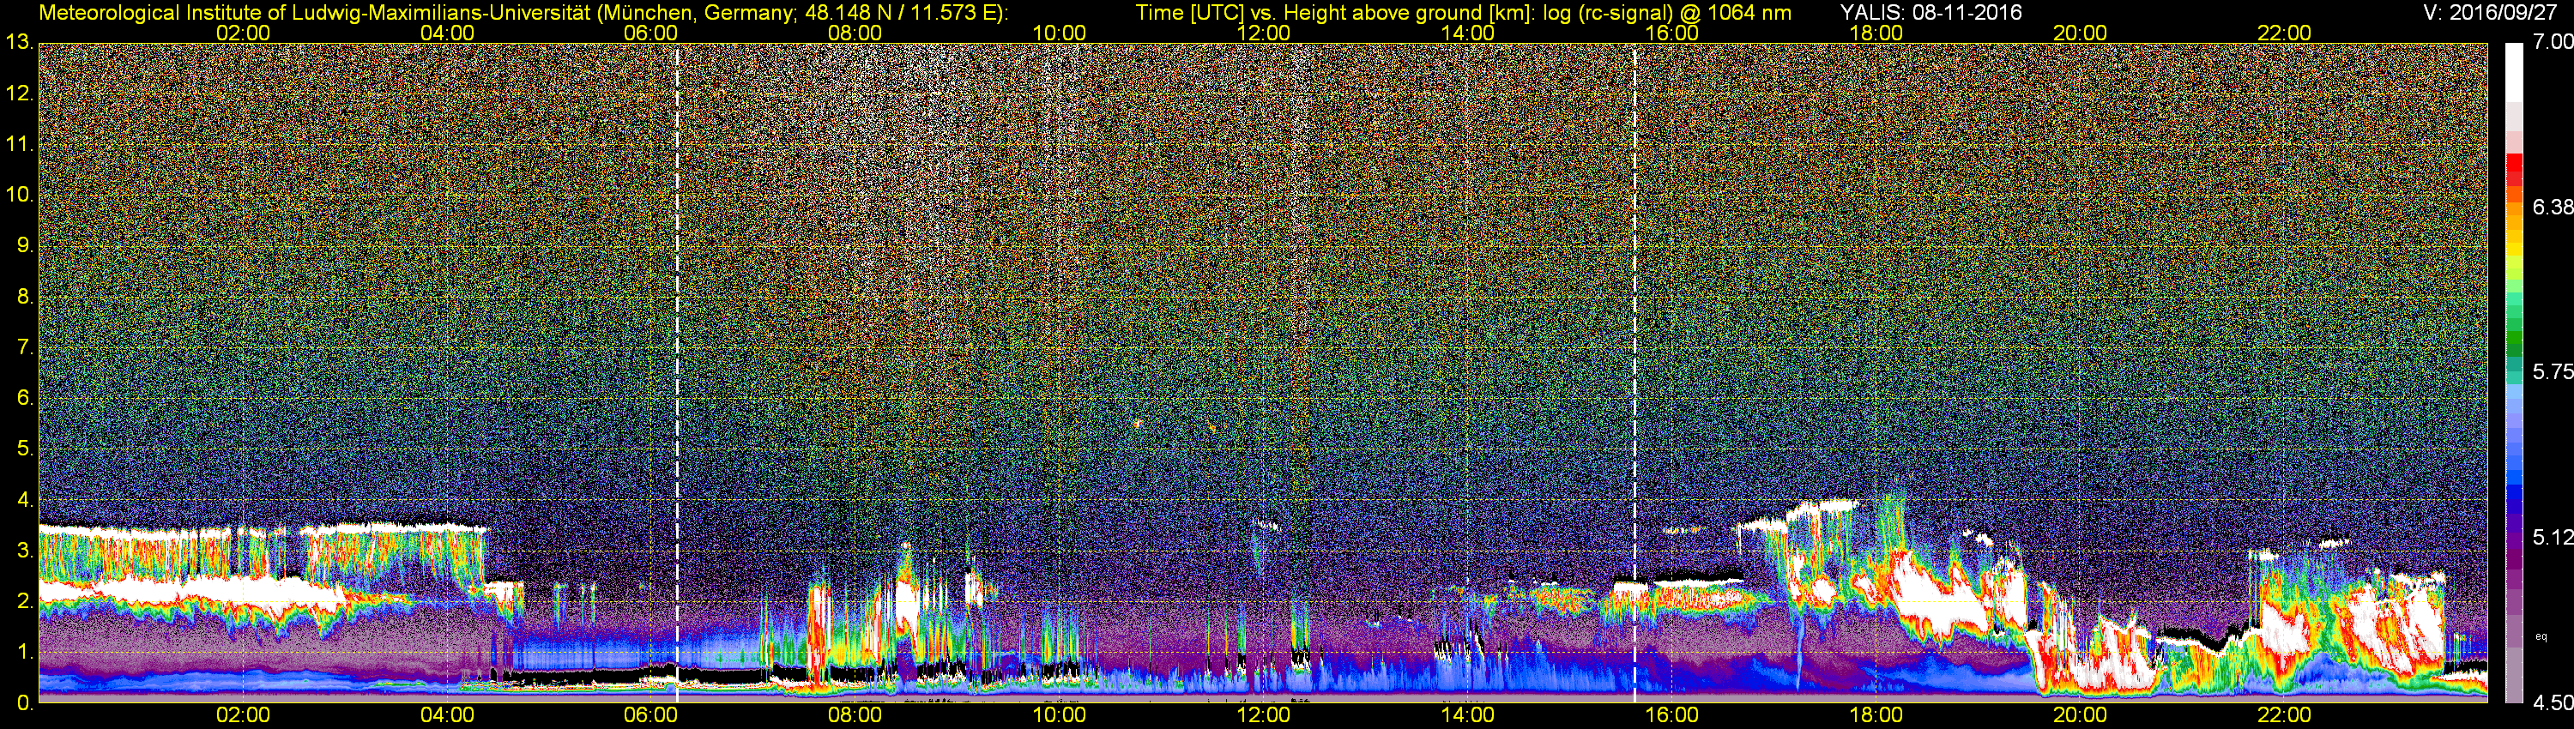Click the 02:00 label on the top time axis
The image size is (2574, 729).
(243, 33)
